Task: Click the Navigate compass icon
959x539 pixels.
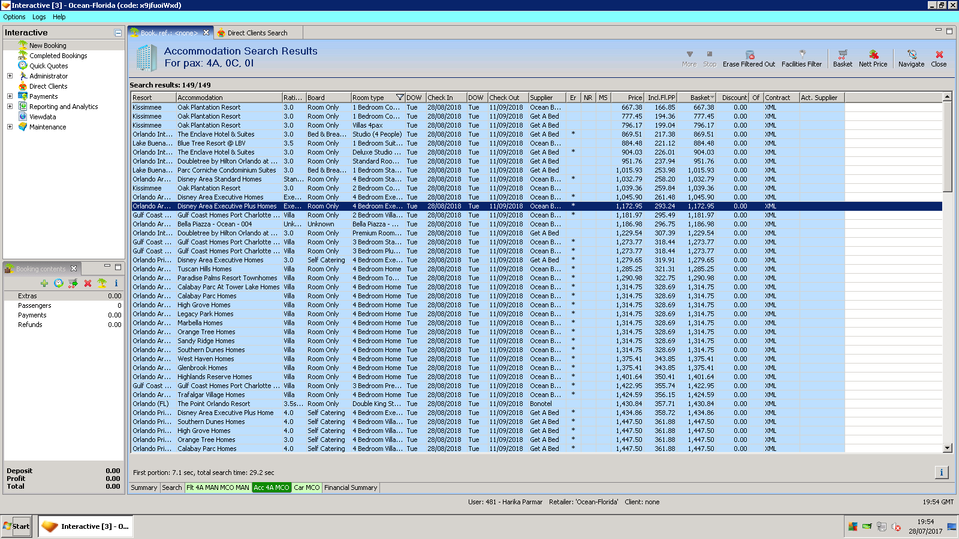Action: (911, 54)
